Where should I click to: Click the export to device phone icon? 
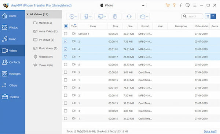click(x=86, y=16)
